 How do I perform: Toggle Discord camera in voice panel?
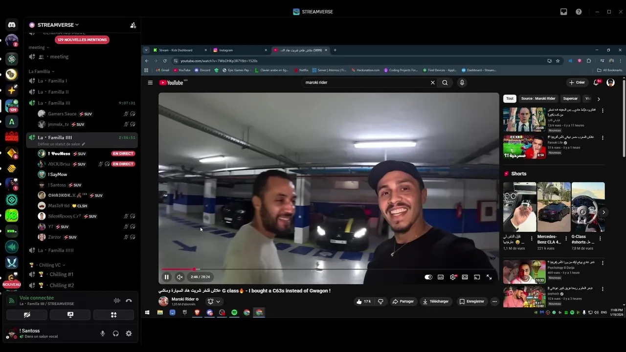pyautogui.click(x=27, y=315)
